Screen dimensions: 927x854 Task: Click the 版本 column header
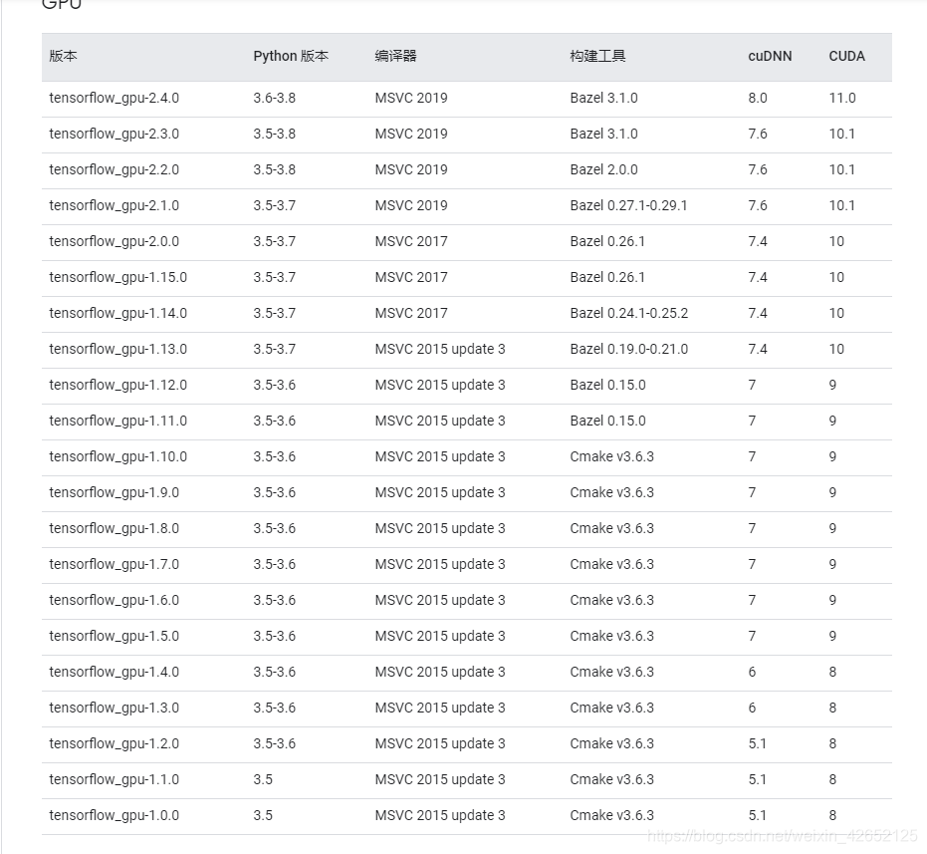tap(64, 56)
